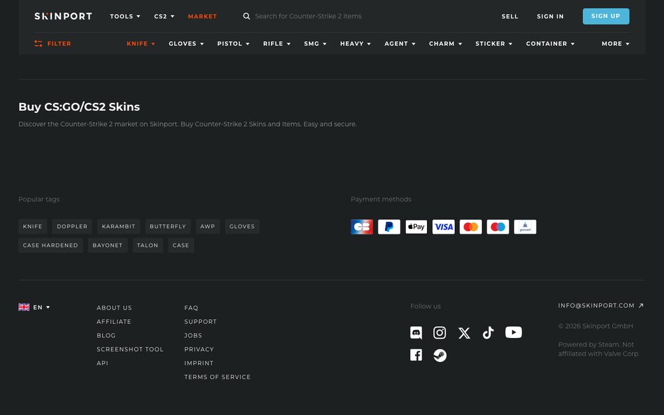Click external arrow next to info email
Image resolution: width=664 pixels, height=415 pixels.
pyautogui.click(x=641, y=305)
